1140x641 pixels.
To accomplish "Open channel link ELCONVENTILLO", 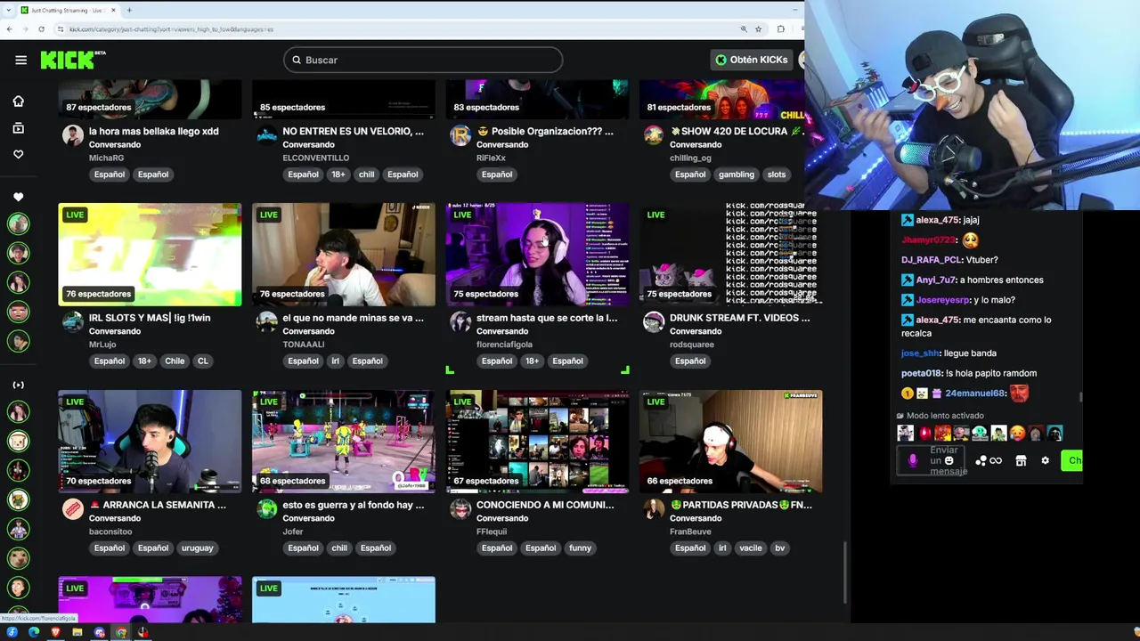I will point(315,158).
